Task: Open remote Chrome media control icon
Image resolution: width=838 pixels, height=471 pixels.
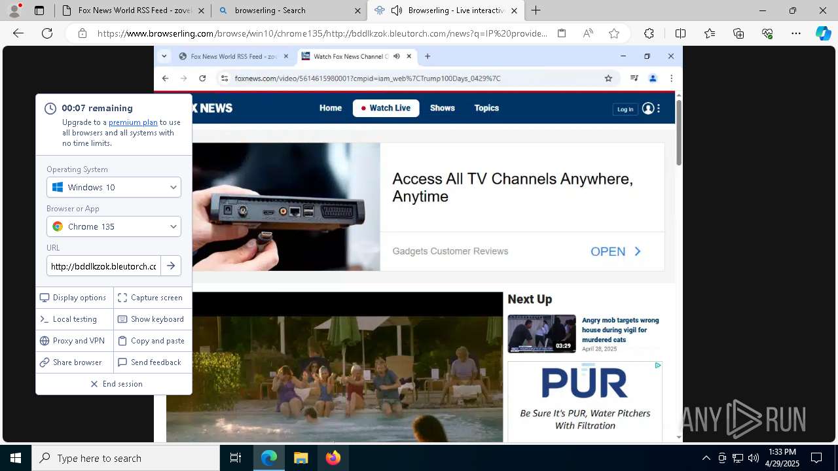Action: click(634, 78)
